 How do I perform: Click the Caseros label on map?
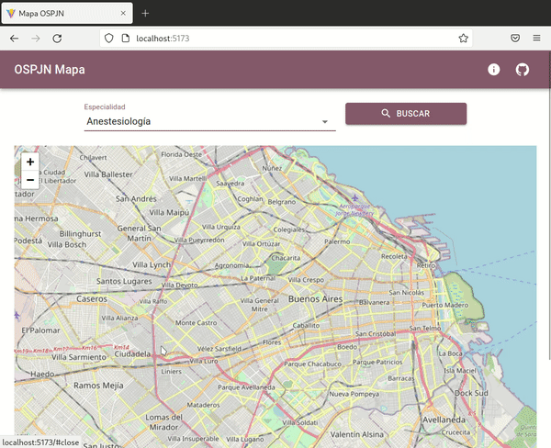[x=92, y=299]
